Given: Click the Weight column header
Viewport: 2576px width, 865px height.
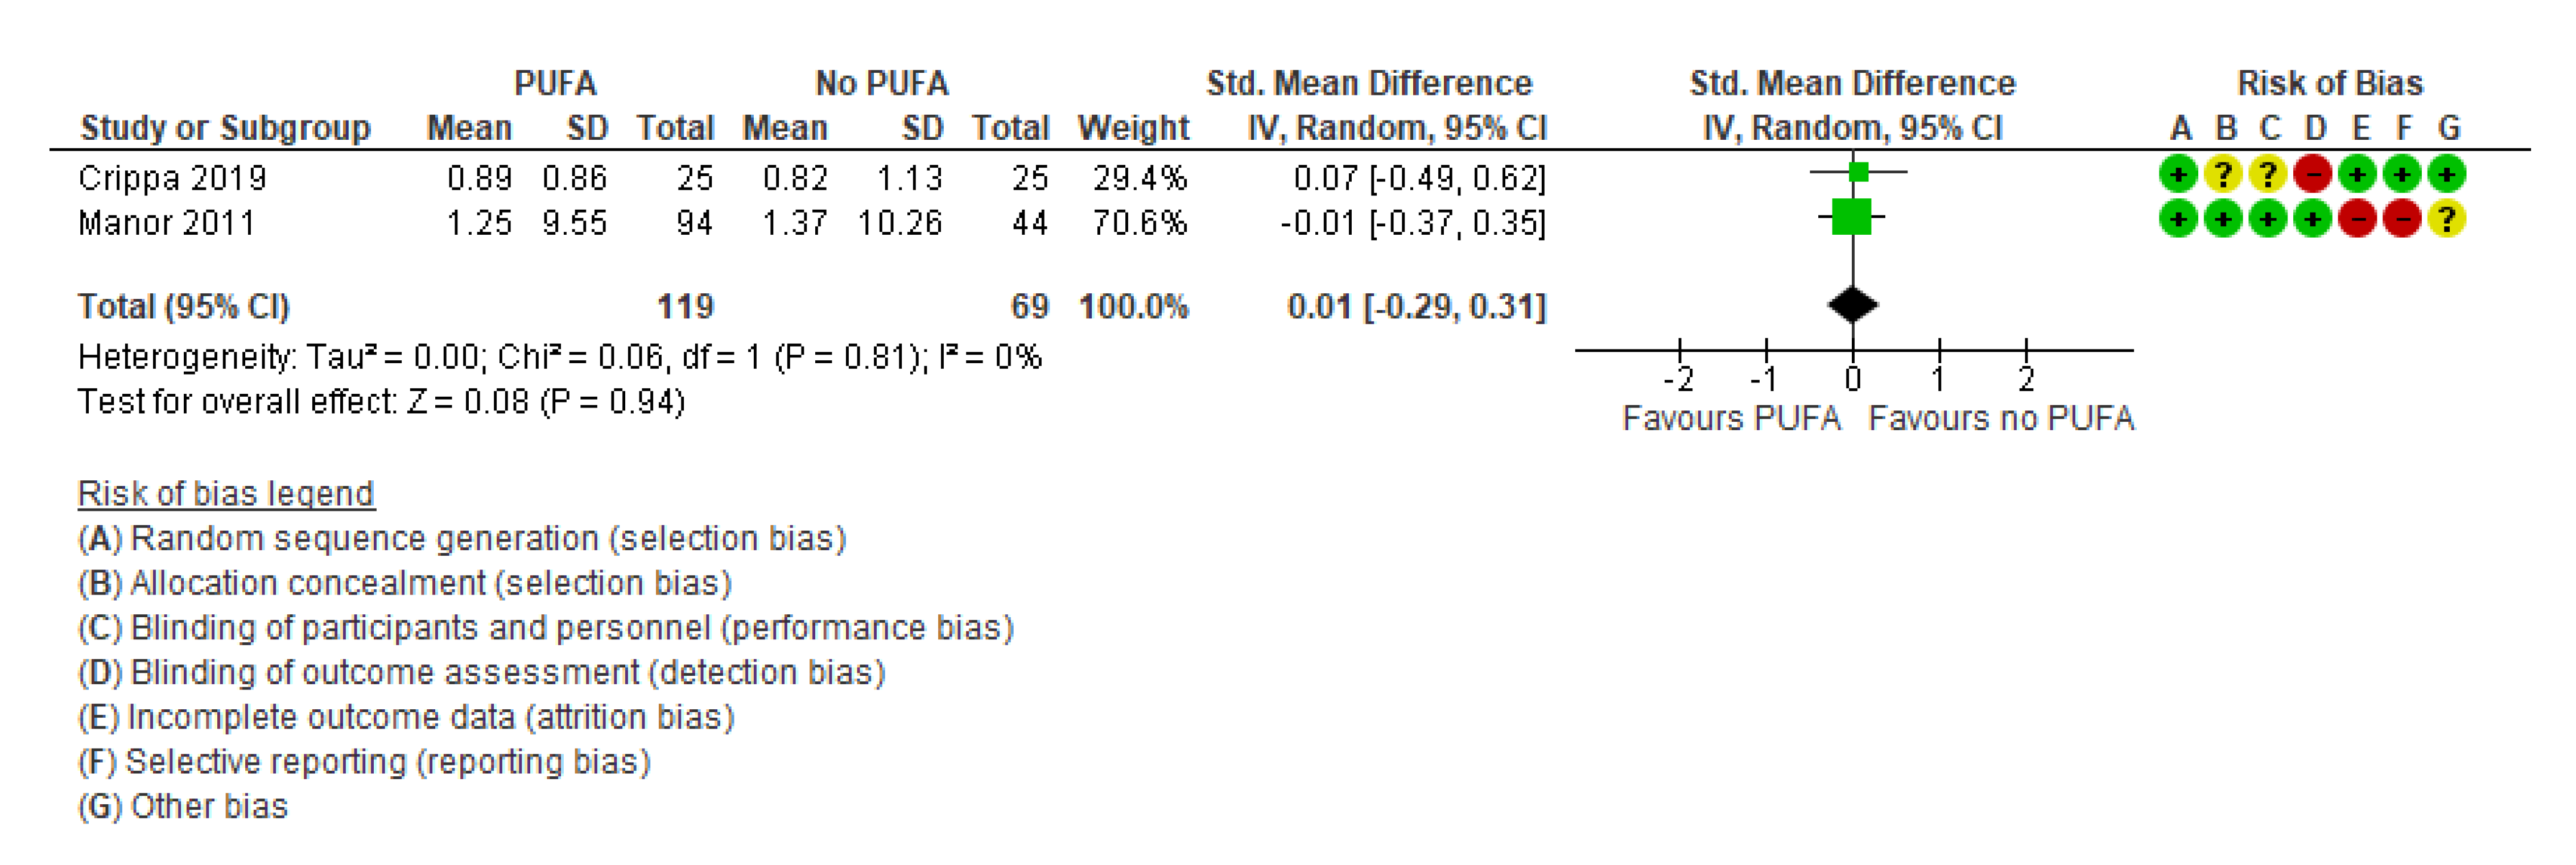Looking at the screenshot, I should (1134, 128).
